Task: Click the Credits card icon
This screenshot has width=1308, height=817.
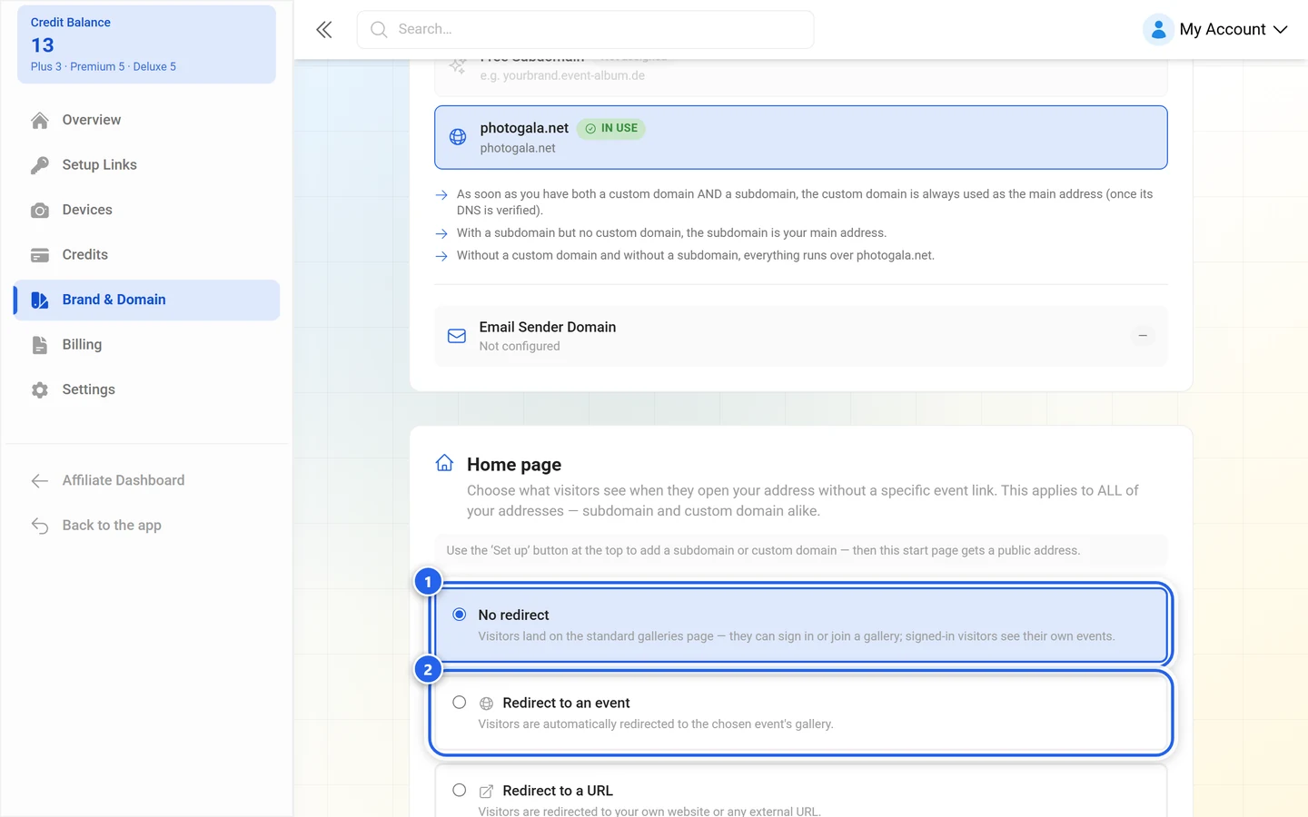Action: [40, 255]
